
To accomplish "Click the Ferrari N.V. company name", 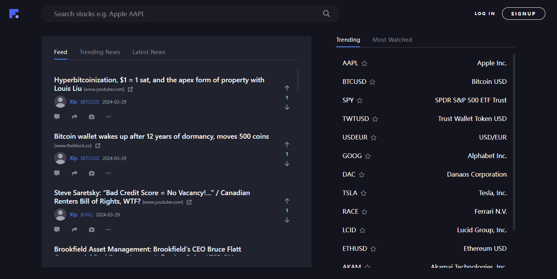I will [490, 212].
